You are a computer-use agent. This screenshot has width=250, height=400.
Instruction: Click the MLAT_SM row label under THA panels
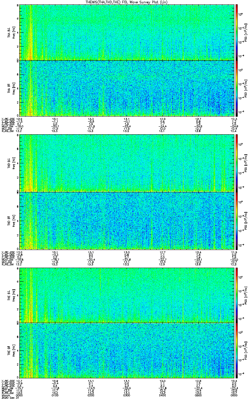tap(7, 126)
